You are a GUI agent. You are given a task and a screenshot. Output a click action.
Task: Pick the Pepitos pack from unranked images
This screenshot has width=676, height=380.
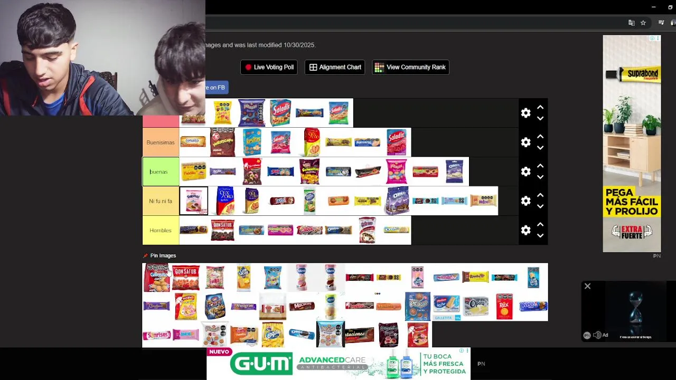533,306
